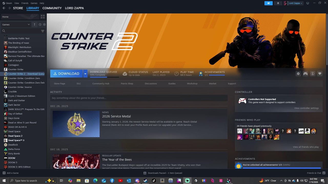Open controller layout icon for Counter-Strike 2
This screenshot has width=328, height=184.
pos(305,74)
